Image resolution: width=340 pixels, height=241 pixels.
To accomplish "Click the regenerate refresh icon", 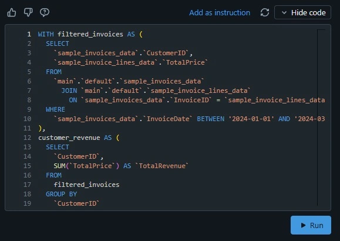I will 265,12.
